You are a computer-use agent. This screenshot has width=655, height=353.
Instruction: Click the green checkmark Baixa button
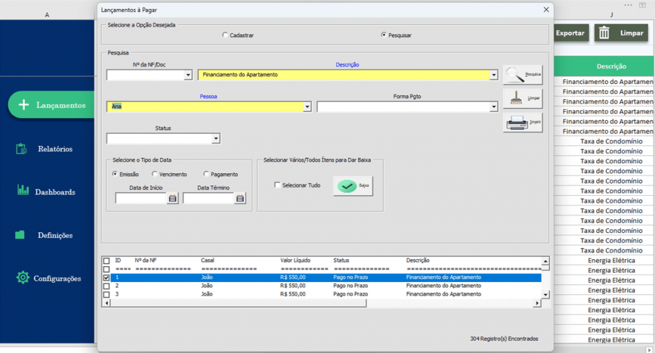[x=353, y=185]
